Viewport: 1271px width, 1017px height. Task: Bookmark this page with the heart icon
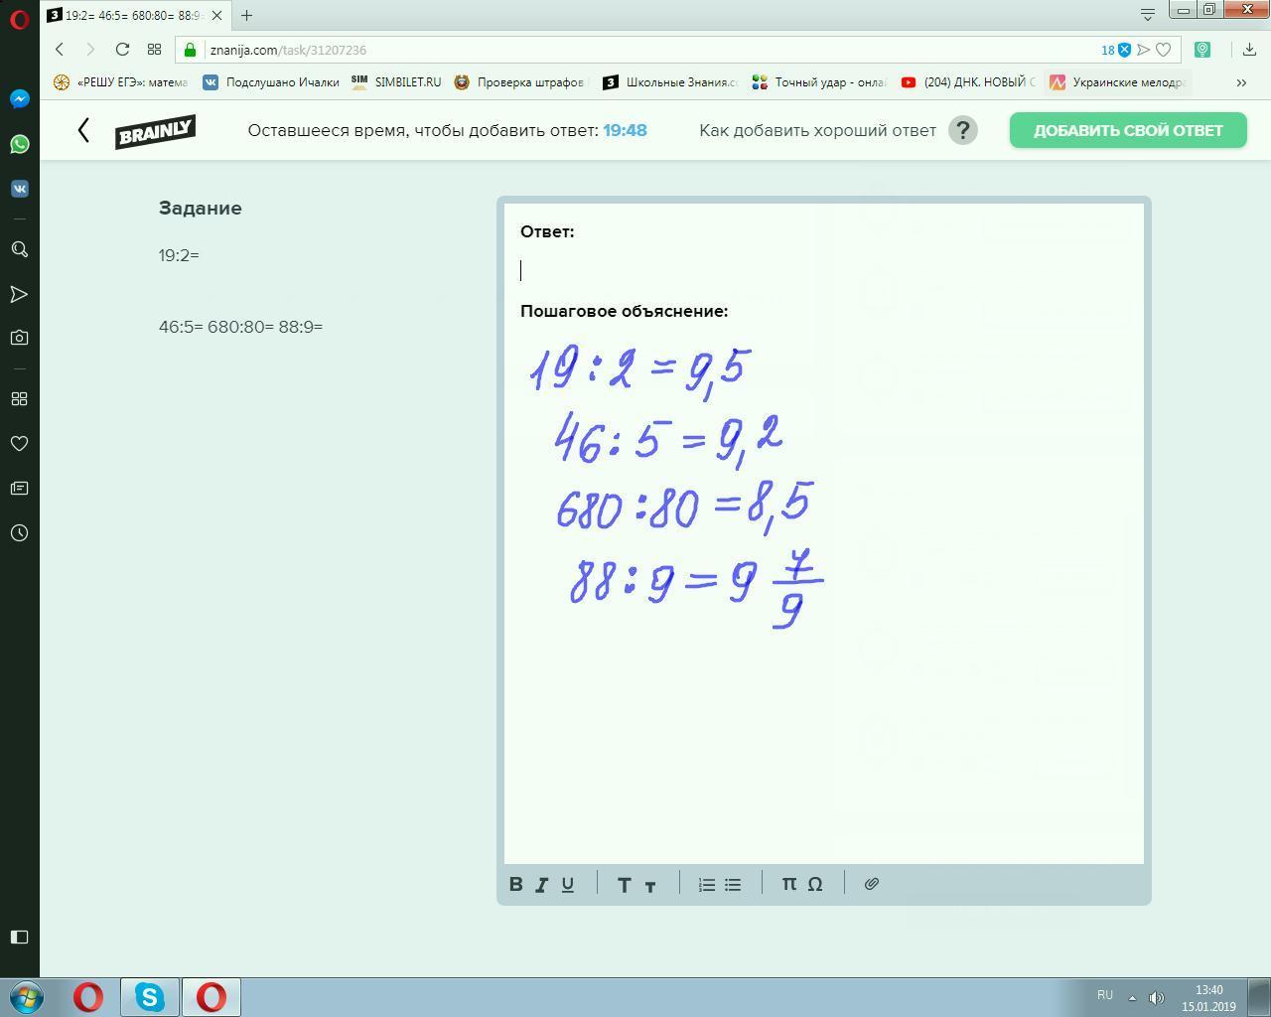pos(1164,50)
